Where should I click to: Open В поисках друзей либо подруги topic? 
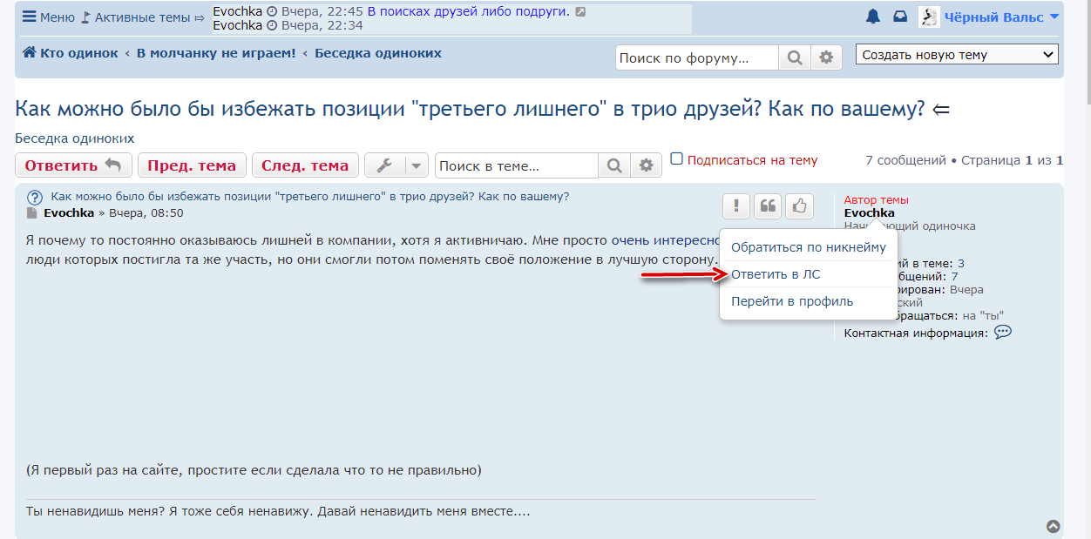(468, 11)
